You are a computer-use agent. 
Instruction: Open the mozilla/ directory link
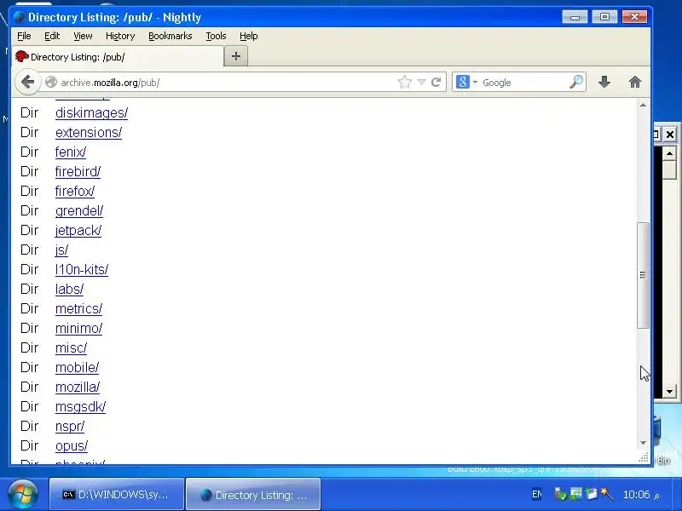pyautogui.click(x=78, y=387)
